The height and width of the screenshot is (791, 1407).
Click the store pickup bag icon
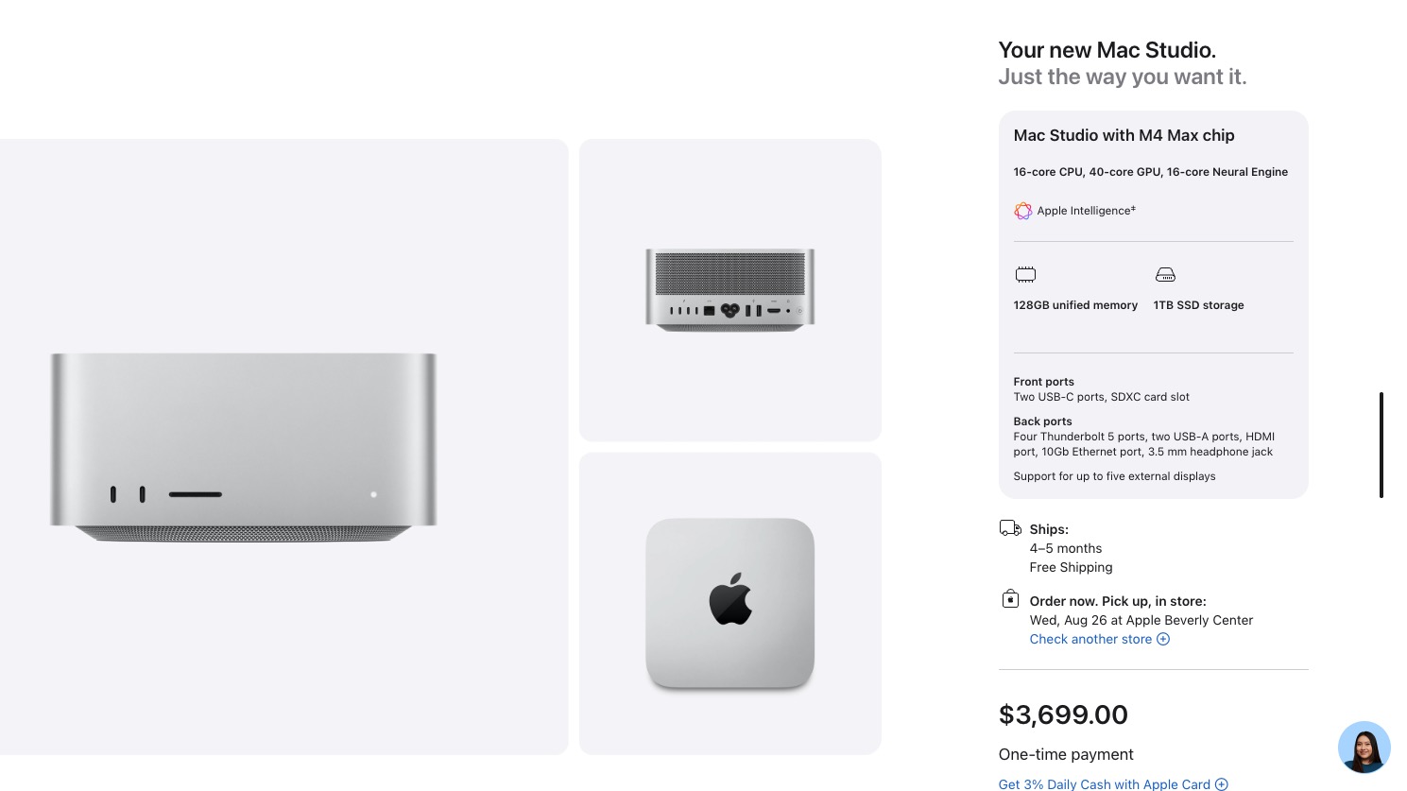pyautogui.click(x=1010, y=599)
